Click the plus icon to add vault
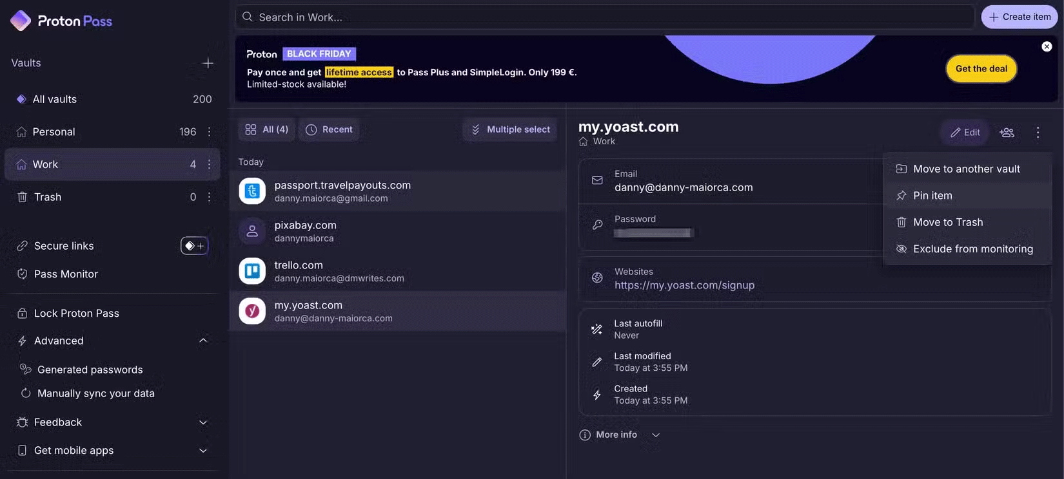 pyautogui.click(x=208, y=63)
